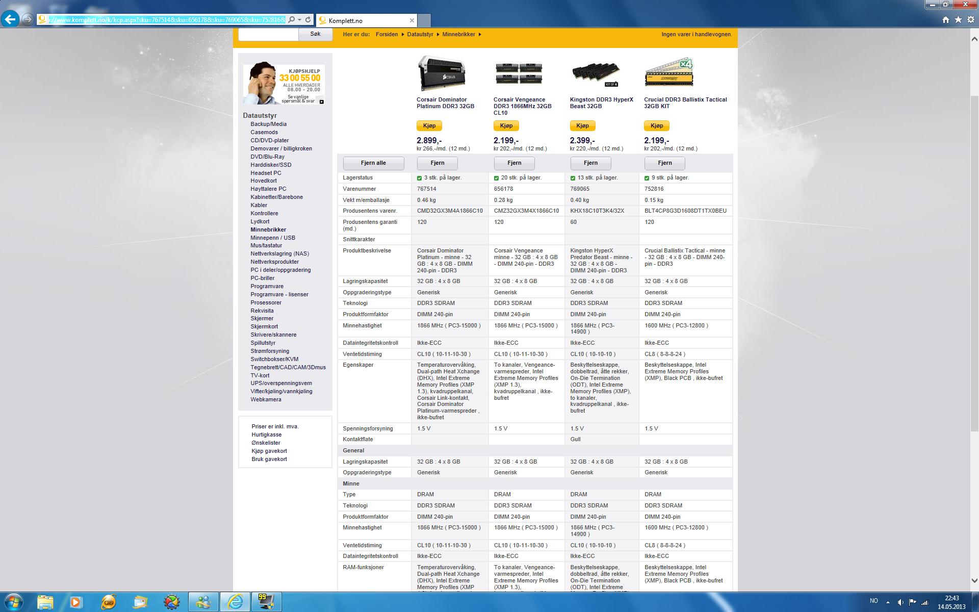This screenshot has width=979, height=612.
Task: Focus the site search input field
Action: pos(268,34)
